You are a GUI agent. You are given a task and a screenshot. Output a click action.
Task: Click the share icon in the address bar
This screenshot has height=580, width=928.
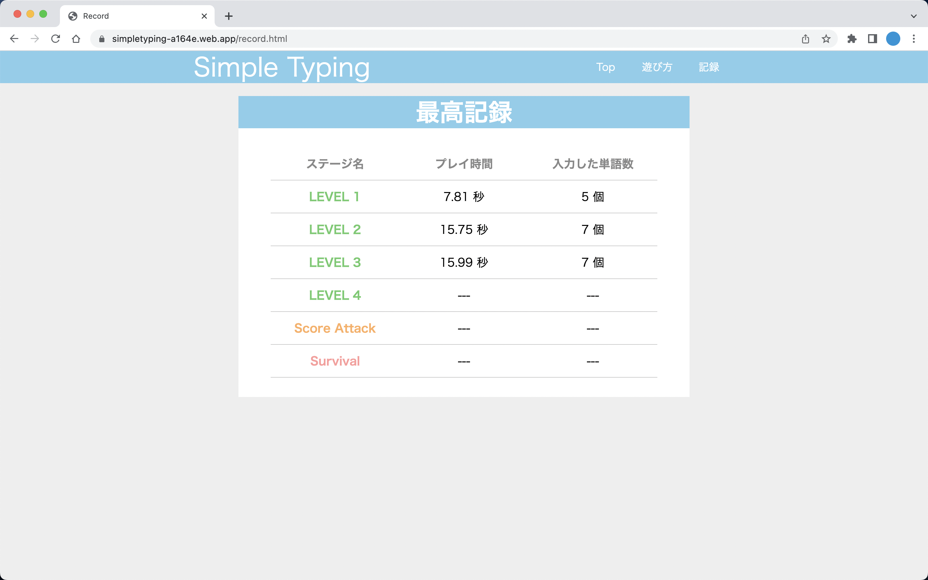(x=805, y=38)
